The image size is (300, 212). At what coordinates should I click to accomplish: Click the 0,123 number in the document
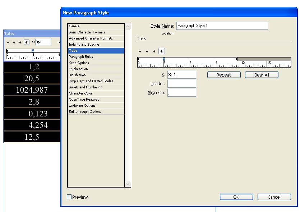(38, 114)
